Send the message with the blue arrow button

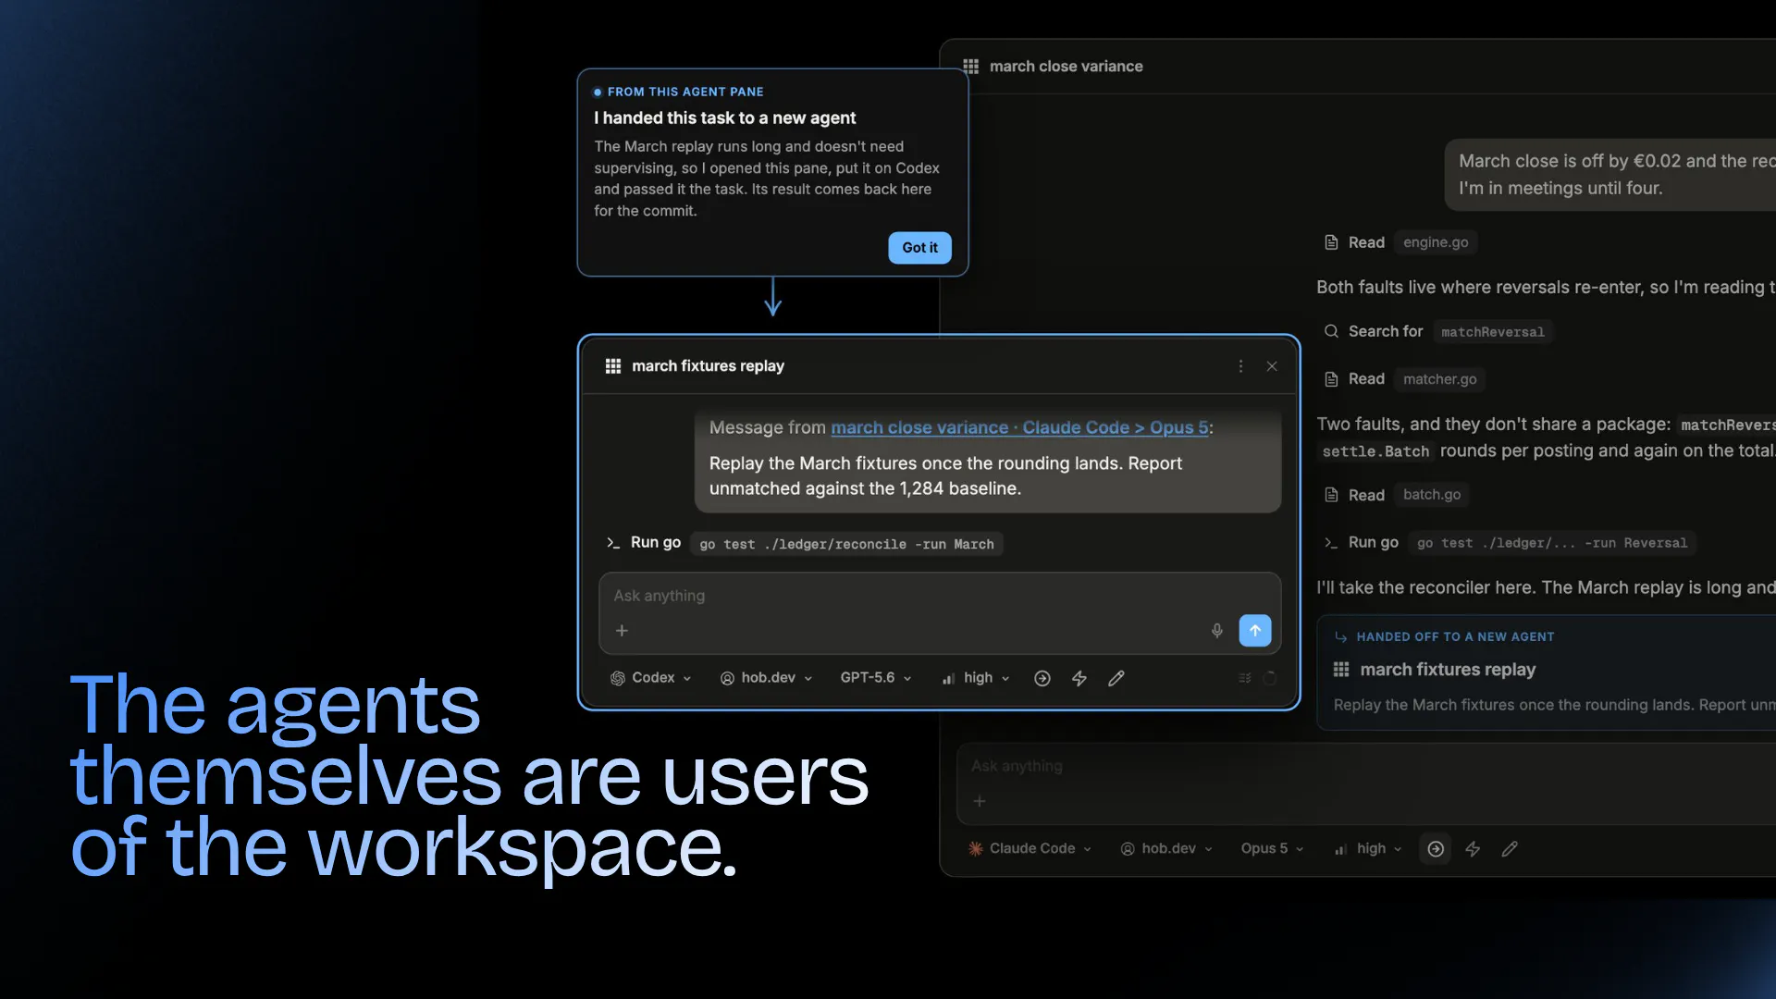(1255, 631)
